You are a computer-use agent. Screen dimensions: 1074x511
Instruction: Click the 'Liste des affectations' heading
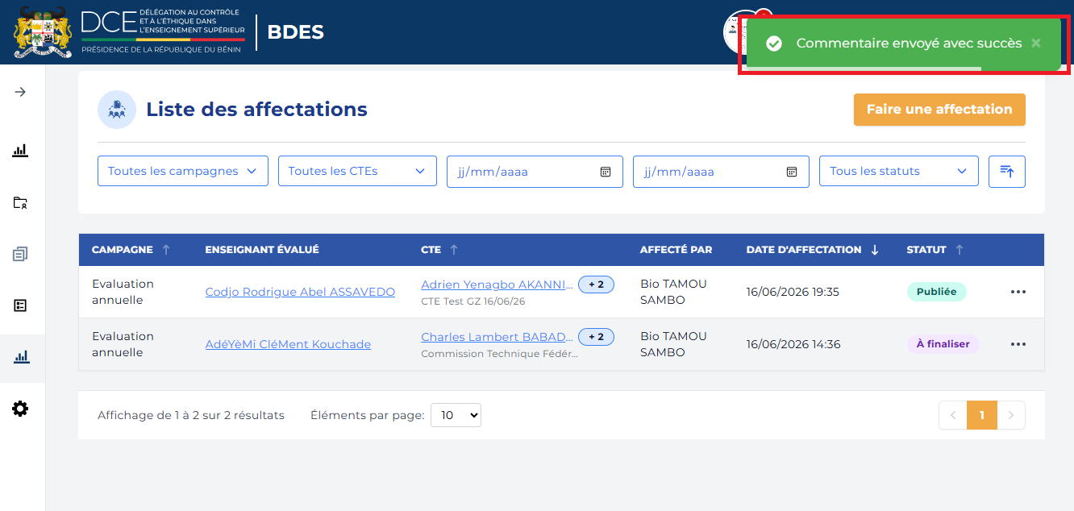click(256, 110)
